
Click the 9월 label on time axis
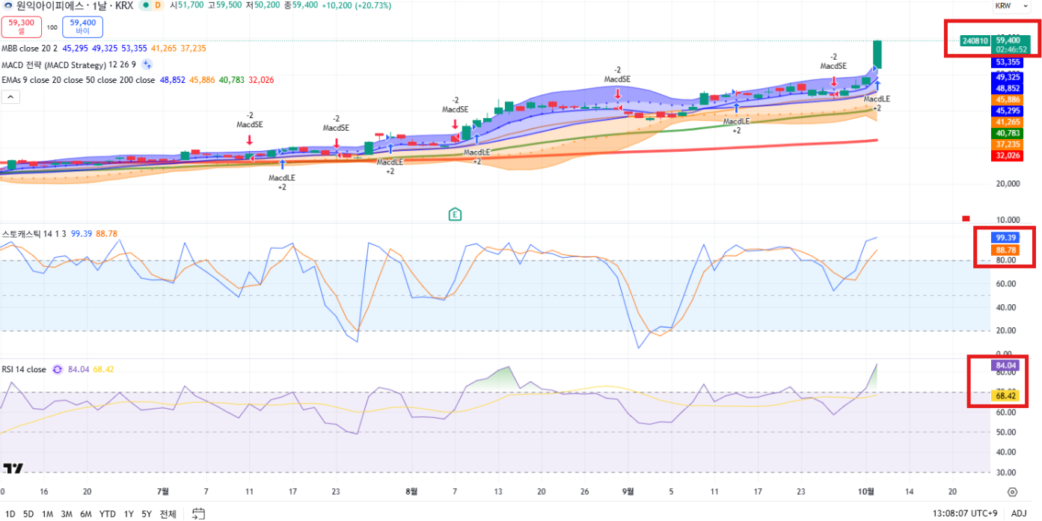click(628, 491)
